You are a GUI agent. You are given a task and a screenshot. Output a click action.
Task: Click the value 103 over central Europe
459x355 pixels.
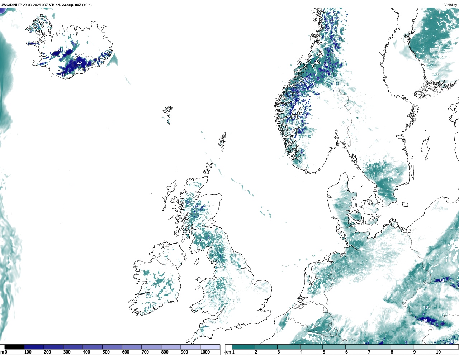(427, 307)
